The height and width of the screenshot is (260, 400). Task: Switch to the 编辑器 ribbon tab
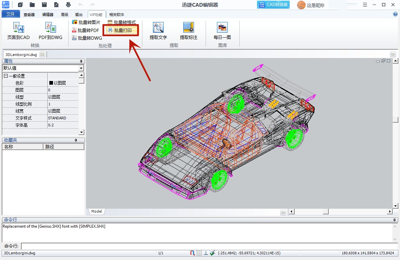48,15
